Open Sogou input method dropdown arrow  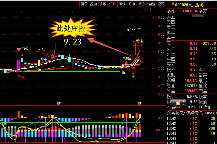point(184,105)
